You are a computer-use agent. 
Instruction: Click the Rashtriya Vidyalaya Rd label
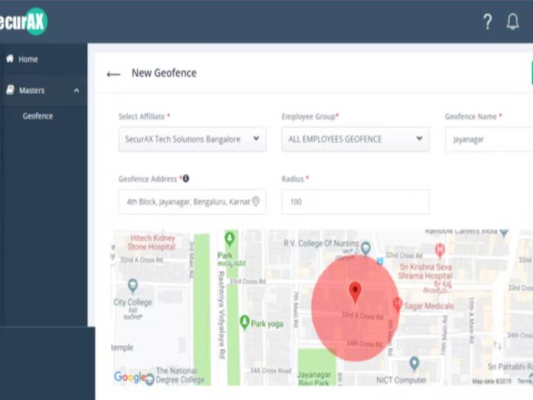(x=222, y=315)
